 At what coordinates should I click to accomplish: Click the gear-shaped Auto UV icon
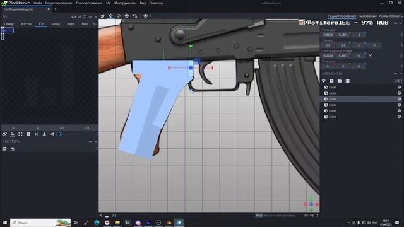pyautogui.click(x=28, y=134)
